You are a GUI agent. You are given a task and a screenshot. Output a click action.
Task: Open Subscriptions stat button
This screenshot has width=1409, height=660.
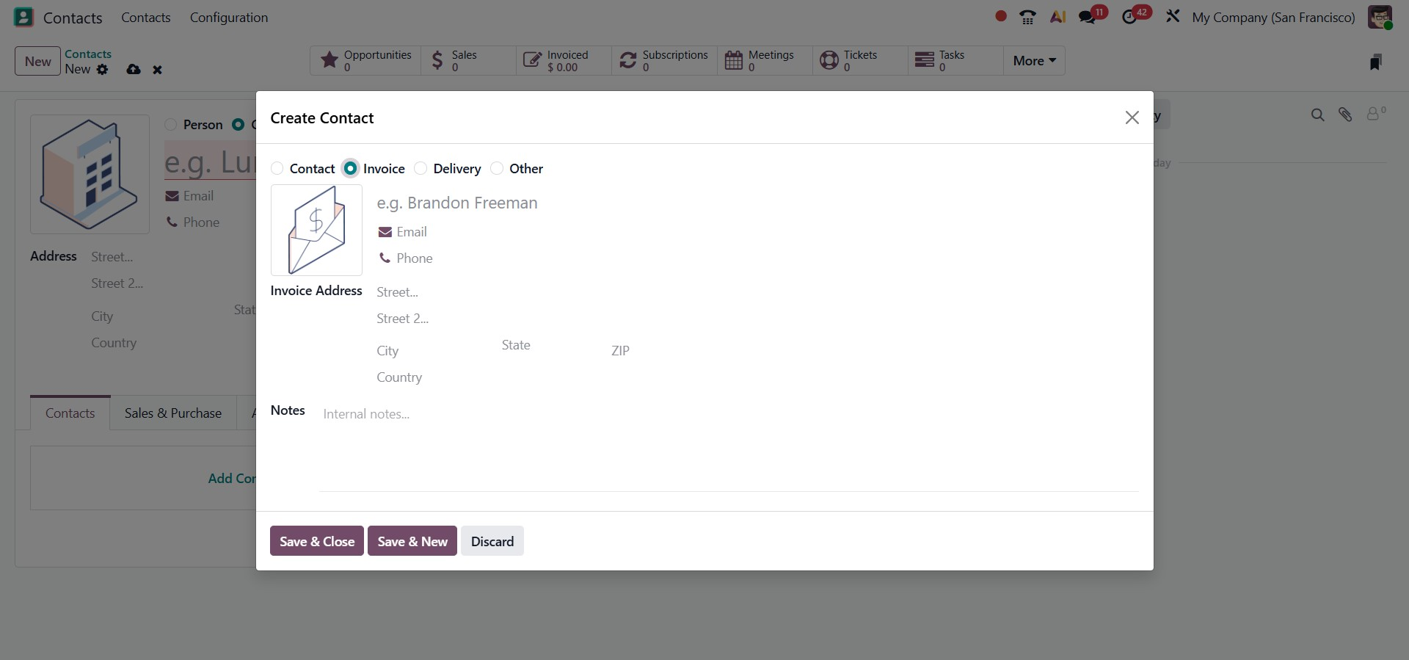pyautogui.click(x=664, y=60)
